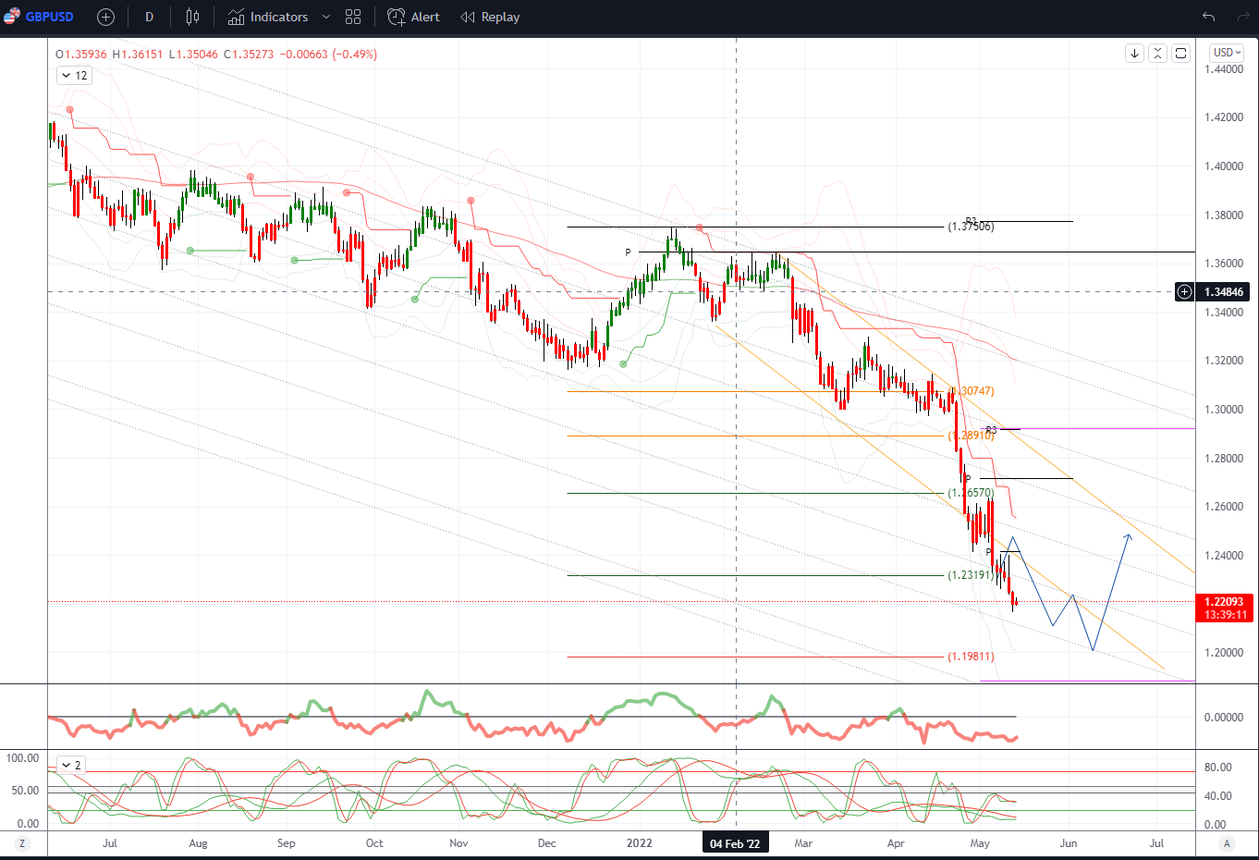Click the Dec label on the time axis

coord(547,843)
